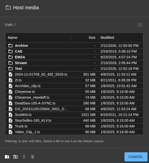This screenshot has height=163, width=149.
Task: Click file icon beside Truck.ts
Action: click(11, 126)
